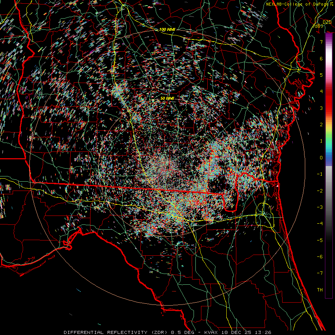The height and width of the screenshot is (335, 335).
Task: Click the scale label -7
Action: point(320,273)
